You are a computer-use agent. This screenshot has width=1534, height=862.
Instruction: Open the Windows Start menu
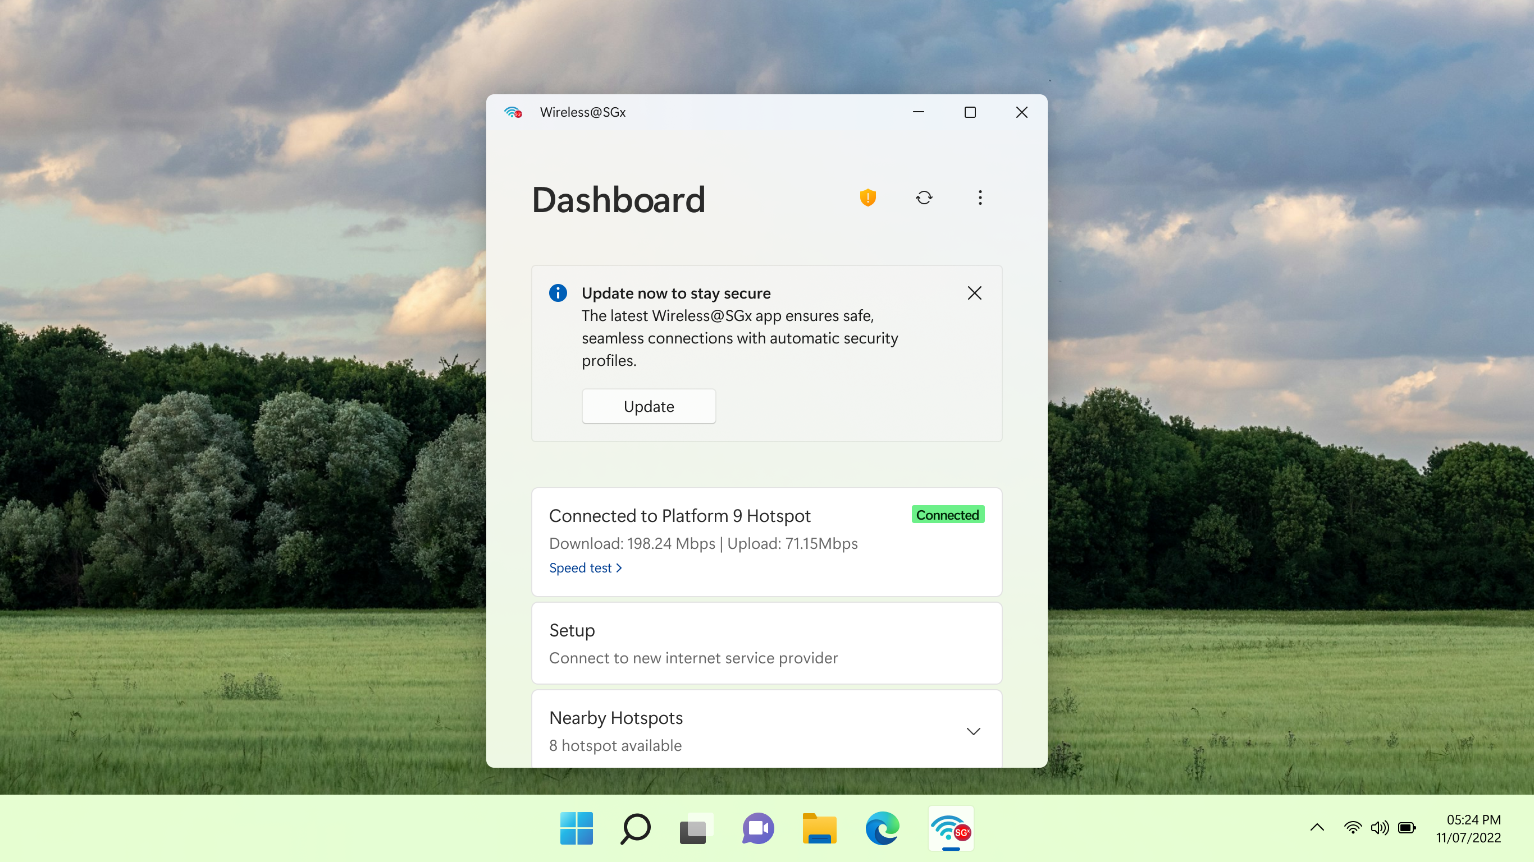[x=576, y=828]
